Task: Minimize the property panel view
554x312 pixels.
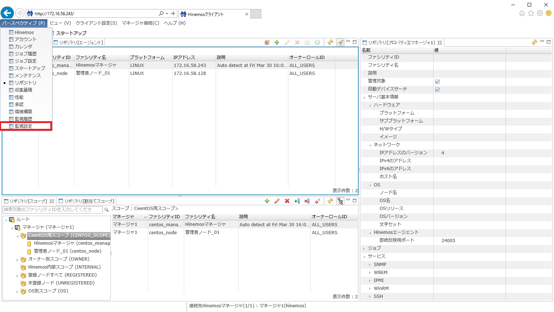Action: click(542, 42)
